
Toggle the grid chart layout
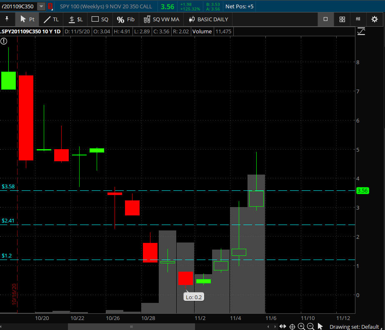[x=342, y=19]
